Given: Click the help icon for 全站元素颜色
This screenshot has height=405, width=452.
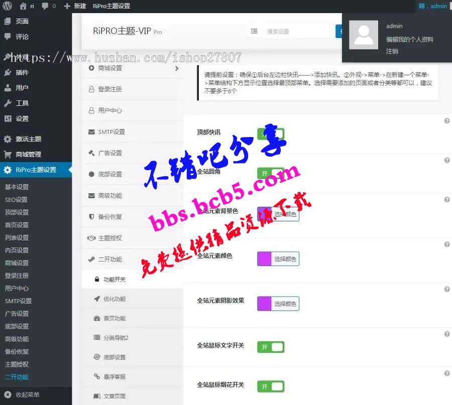Looking at the screenshot, I should 447,244.
